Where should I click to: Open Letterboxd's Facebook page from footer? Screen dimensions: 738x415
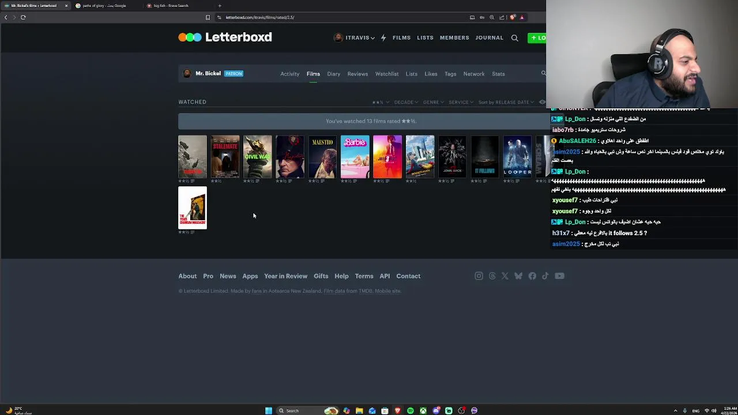532,276
